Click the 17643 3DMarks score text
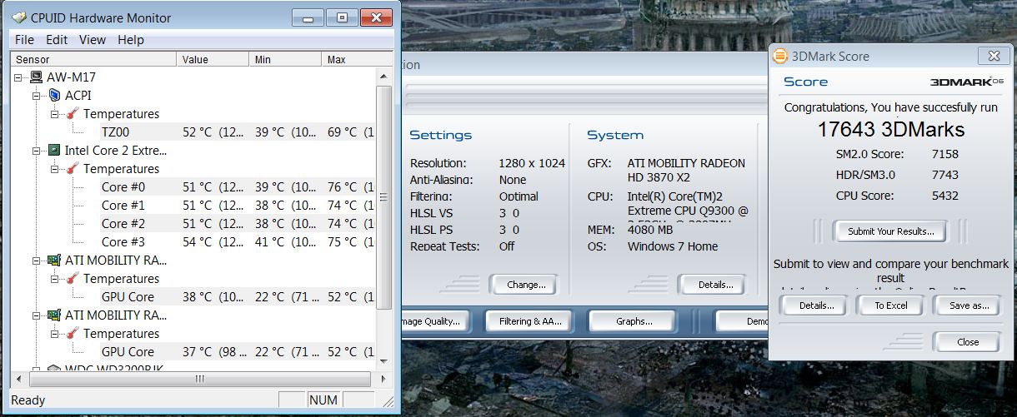Viewport: 1017px width, 417px height. coord(890,130)
